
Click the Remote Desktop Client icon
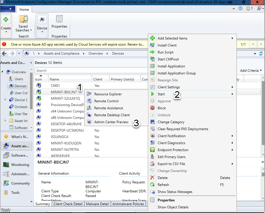click(x=89, y=115)
